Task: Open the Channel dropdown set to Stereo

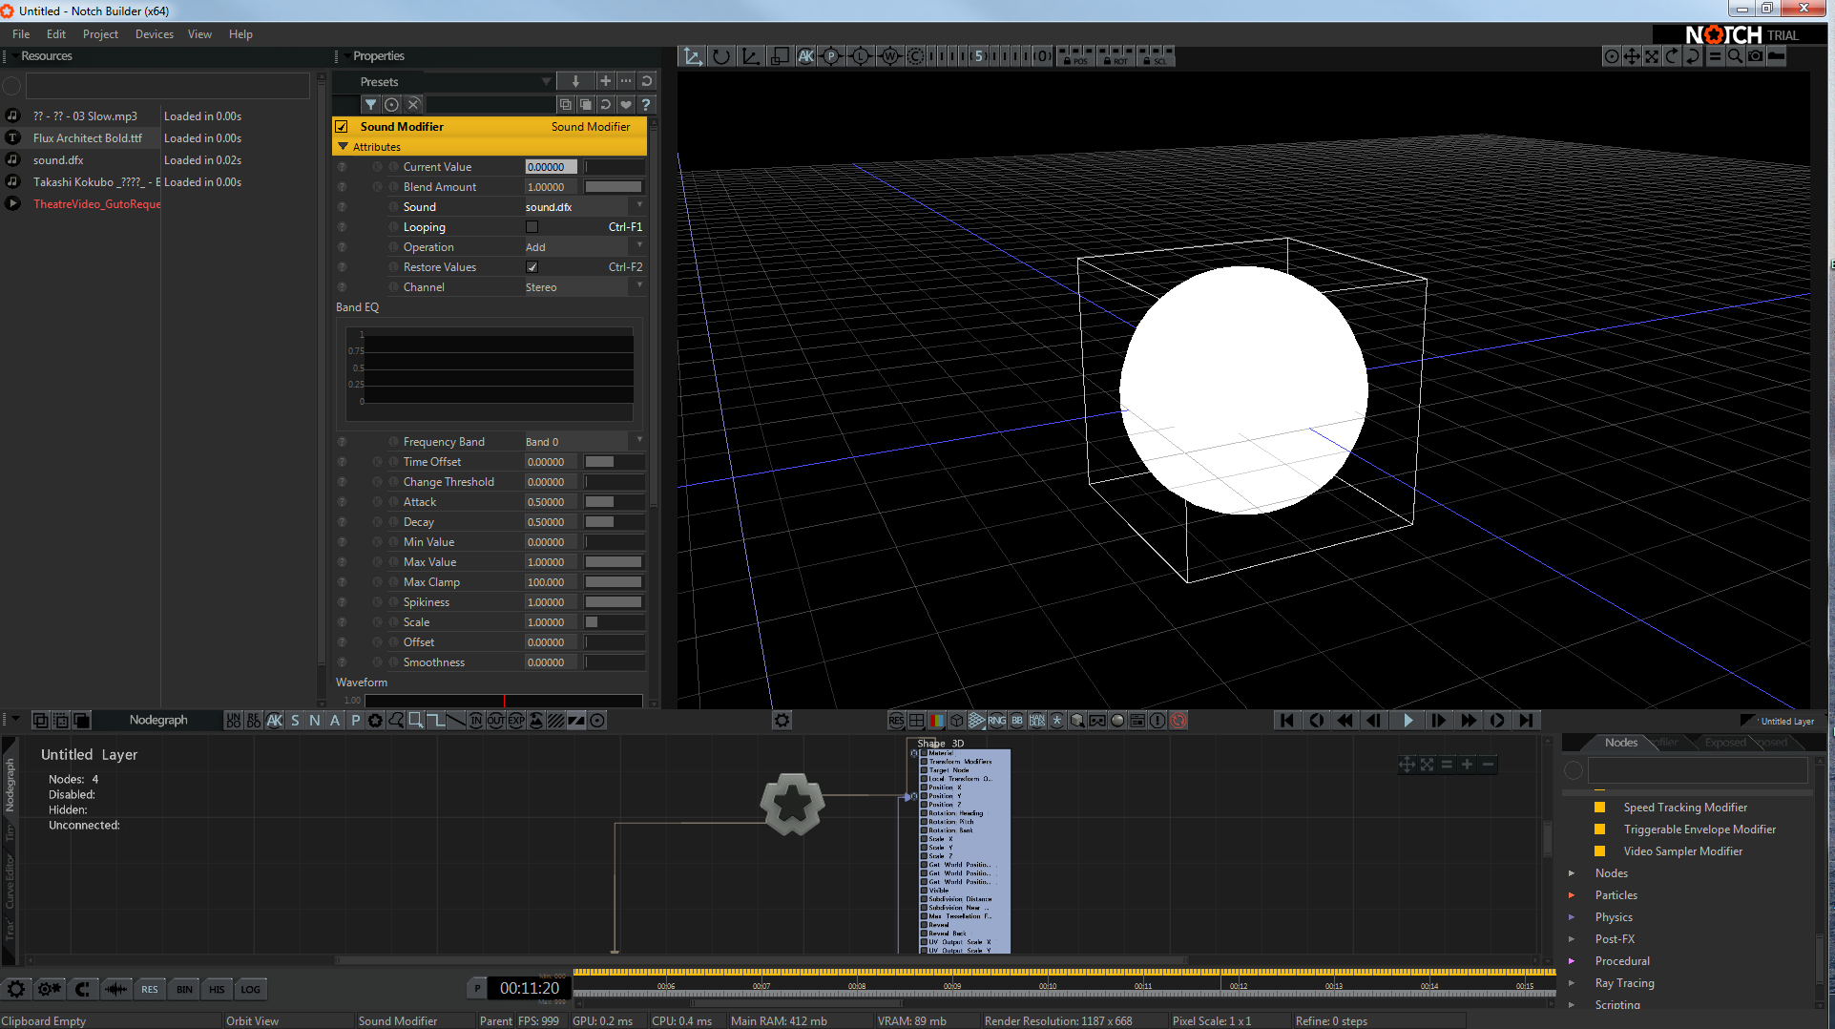Action: click(x=584, y=287)
